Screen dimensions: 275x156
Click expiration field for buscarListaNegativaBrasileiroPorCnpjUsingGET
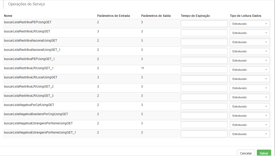click(x=204, y=115)
